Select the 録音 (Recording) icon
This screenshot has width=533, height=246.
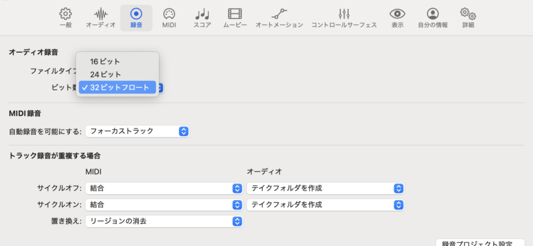coord(136,17)
